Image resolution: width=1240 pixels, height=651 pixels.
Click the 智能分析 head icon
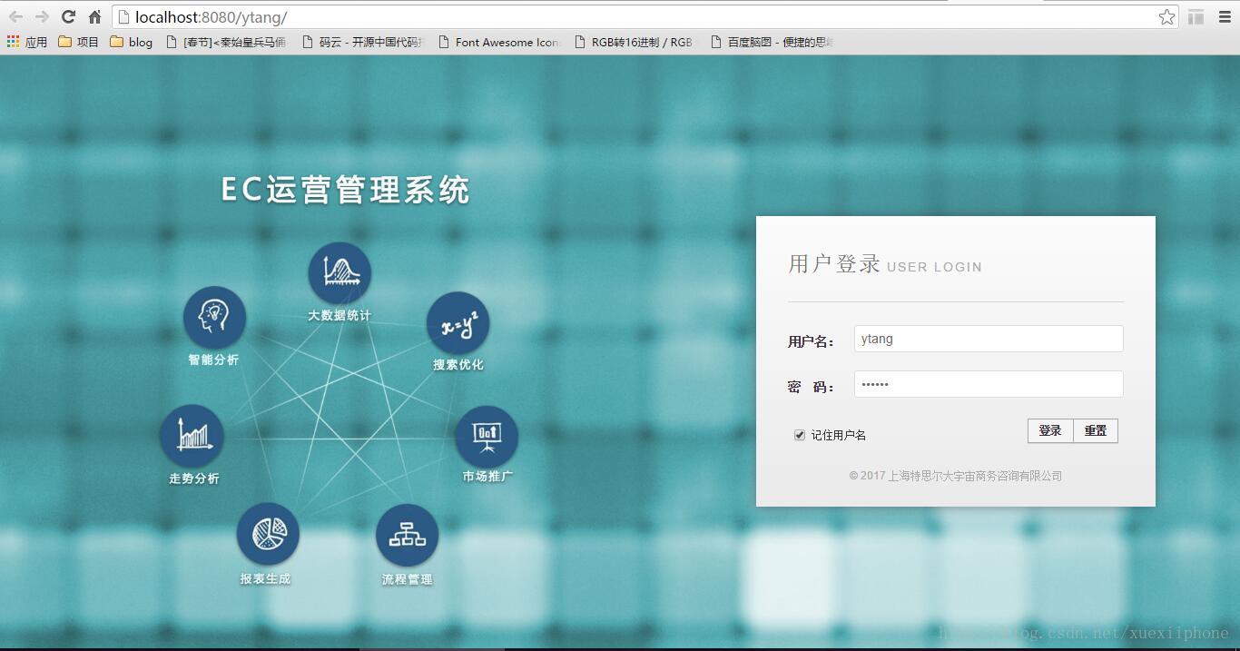(214, 317)
